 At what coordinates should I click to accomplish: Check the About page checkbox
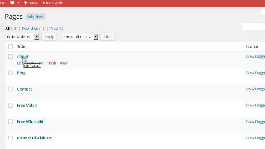pyautogui.click(x=10, y=56)
